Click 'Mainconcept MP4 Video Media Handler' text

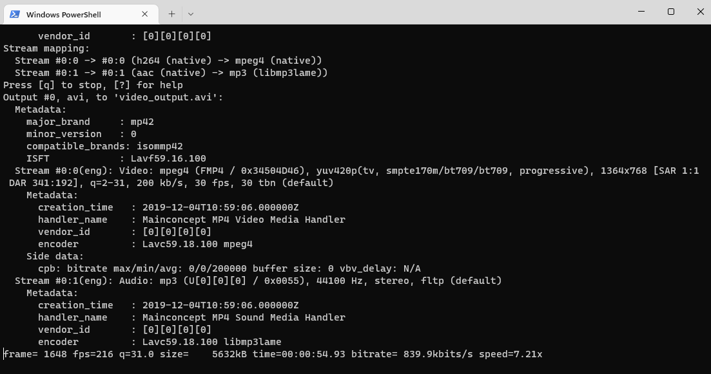pyautogui.click(x=239, y=220)
